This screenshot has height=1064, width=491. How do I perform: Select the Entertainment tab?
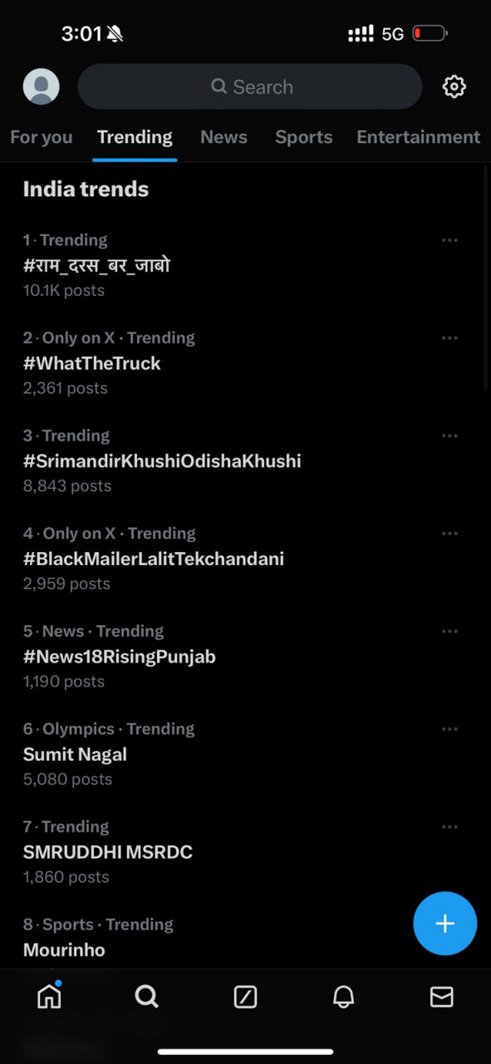[x=419, y=136]
